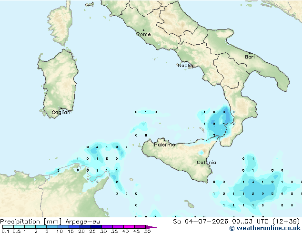
Task: Click the '0.5' legend value label
Action: click(17, 231)
